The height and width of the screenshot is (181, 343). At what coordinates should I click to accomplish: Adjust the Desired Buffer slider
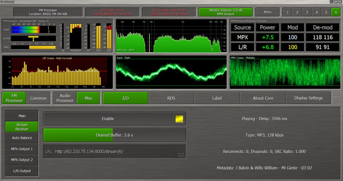tap(114, 135)
